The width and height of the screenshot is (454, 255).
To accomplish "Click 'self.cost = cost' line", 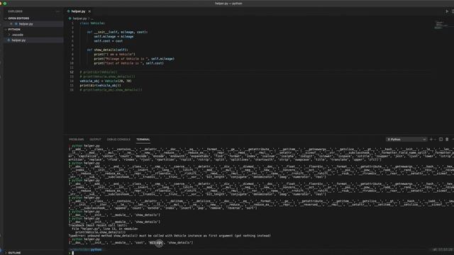I will click(108, 41).
